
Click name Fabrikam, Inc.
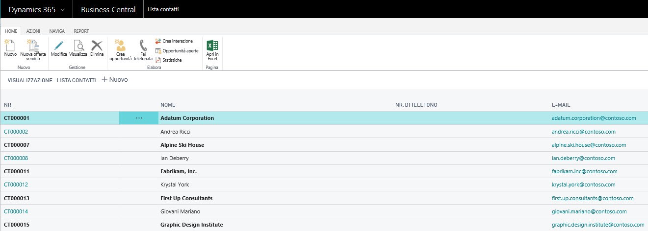click(179, 171)
